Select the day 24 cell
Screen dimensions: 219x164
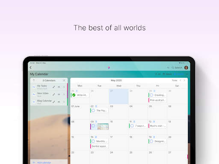pyautogui.click(x=118, y=157)
